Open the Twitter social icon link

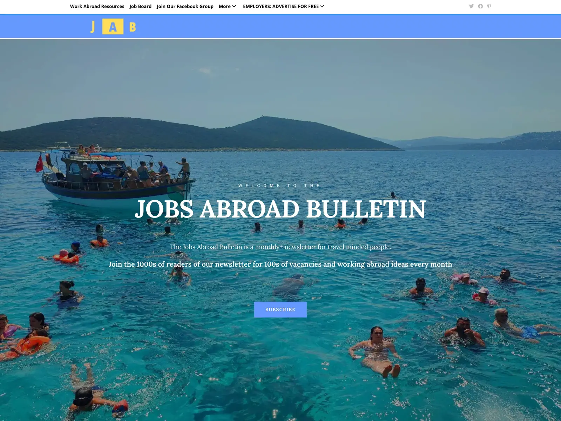point(471,6)
